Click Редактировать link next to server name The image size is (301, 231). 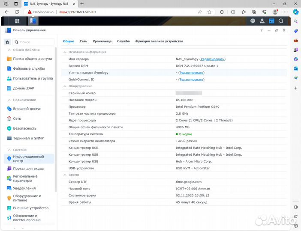tap(212, 59)
